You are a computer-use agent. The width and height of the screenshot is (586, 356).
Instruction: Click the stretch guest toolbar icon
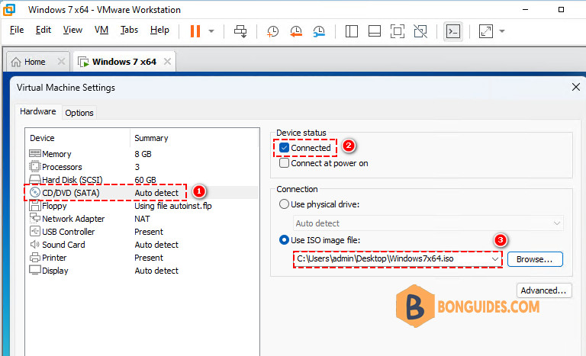[x=486, y=31]
